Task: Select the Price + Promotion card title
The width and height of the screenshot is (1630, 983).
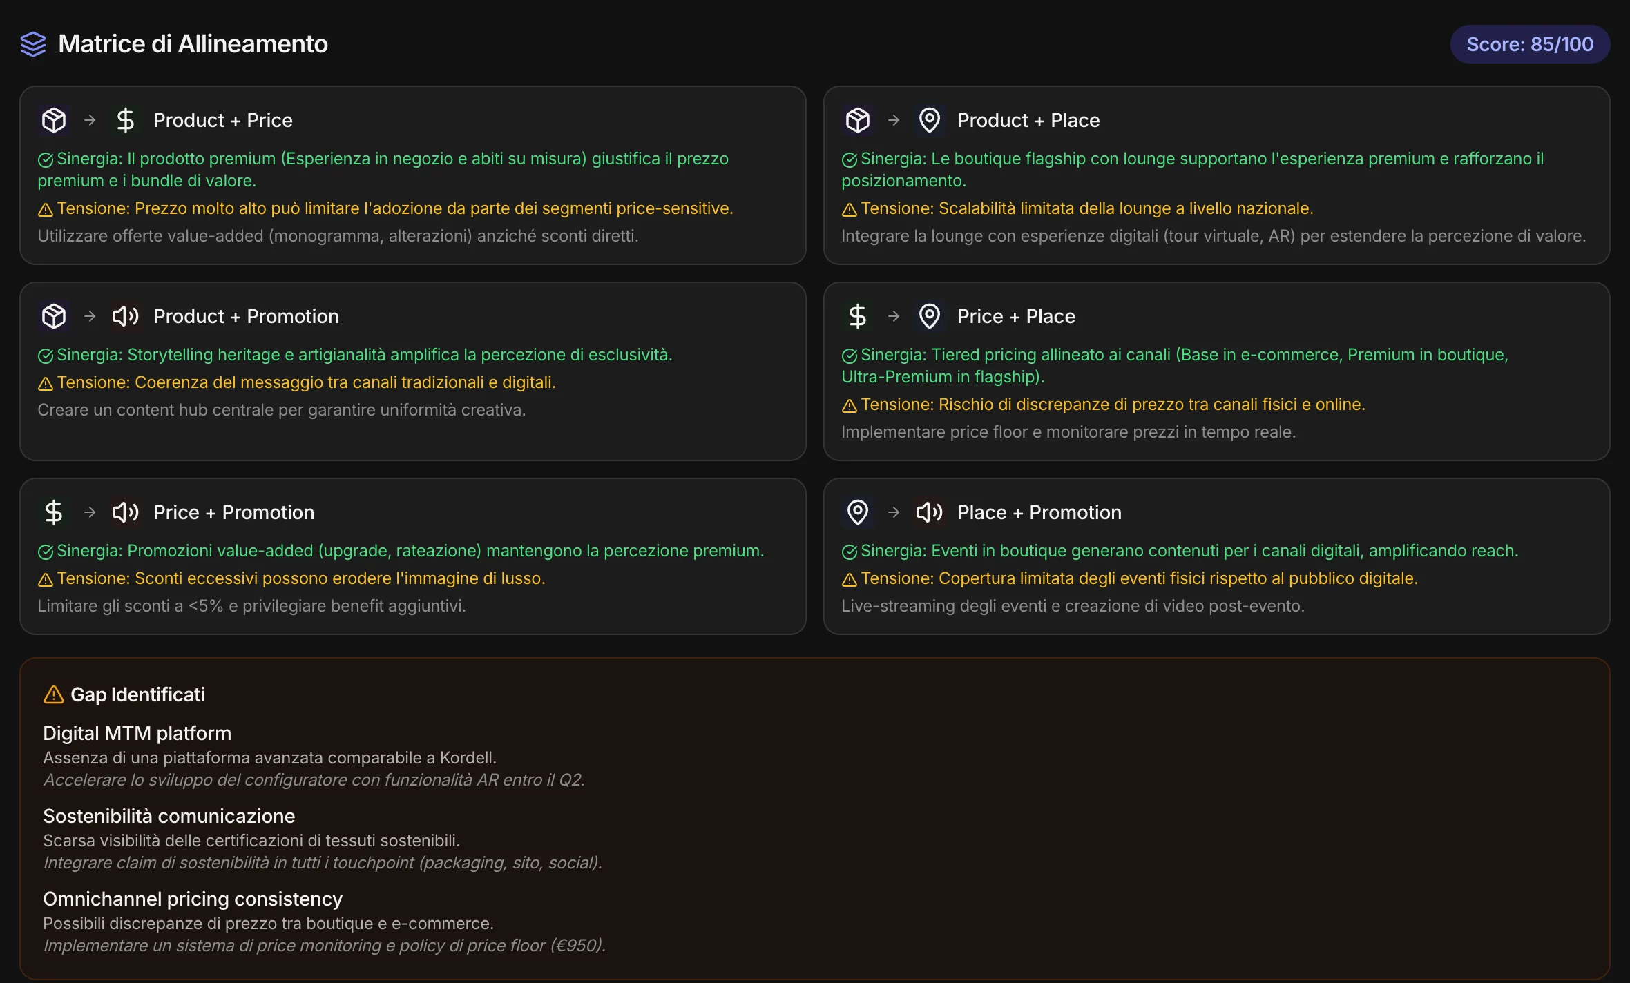Action: [233, 512]
